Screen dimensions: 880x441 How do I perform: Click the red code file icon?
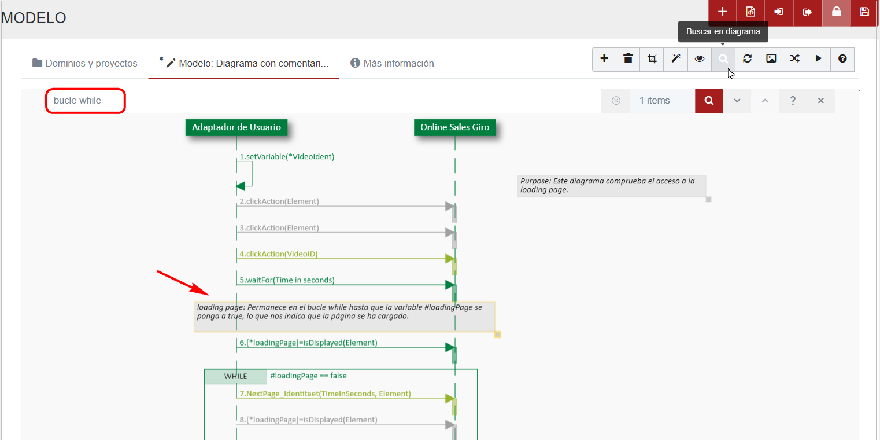pos(750,12)
